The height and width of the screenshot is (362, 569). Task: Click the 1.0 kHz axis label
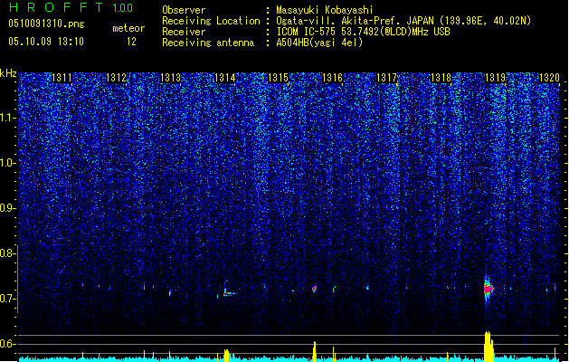pos(8,163)
